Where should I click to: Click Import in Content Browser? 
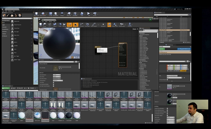coord(13,88)
